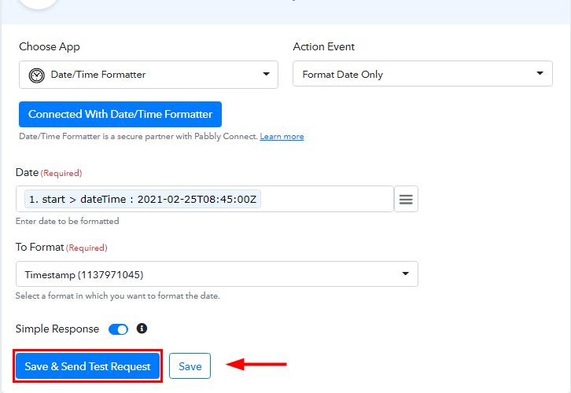Open the Learn more link

(282, 137)
